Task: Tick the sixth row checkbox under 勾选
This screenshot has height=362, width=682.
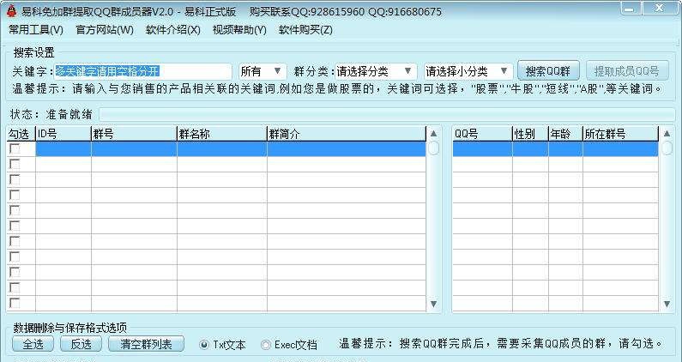Action: [15, 226]
